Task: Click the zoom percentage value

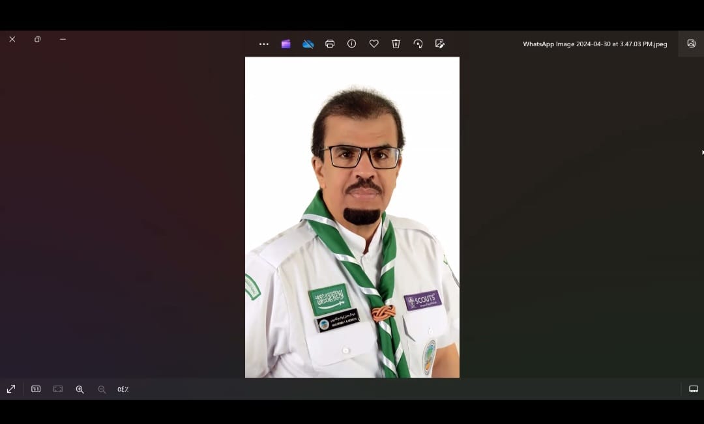Action: 123,389
